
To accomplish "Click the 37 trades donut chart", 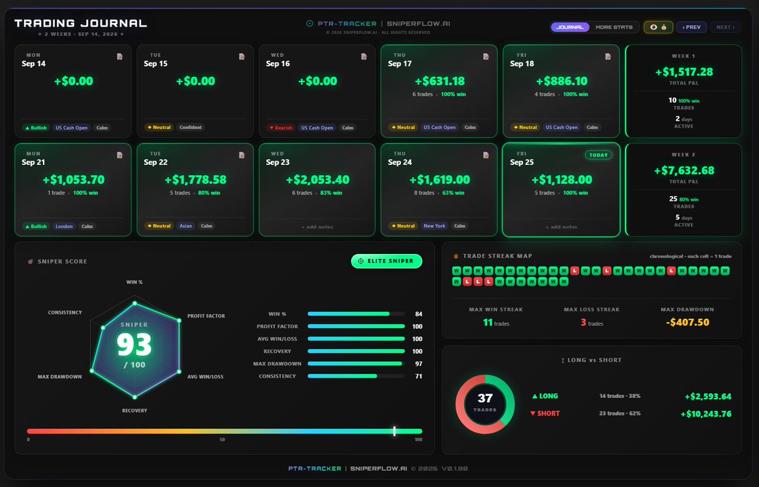I will click(x=485, y=404).
